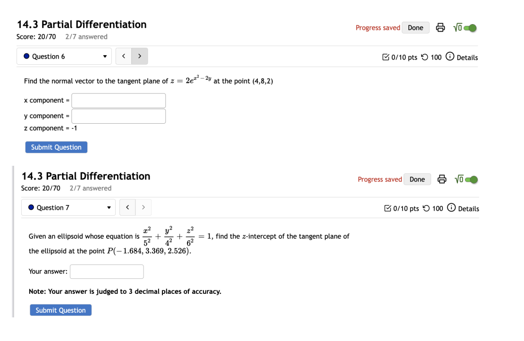Click the blue question status dot beside Question 6
Screen dimensions: 524x341
pos(27,56)
